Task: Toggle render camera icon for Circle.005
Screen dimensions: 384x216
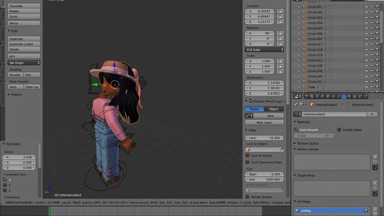Action: point(377,28)
